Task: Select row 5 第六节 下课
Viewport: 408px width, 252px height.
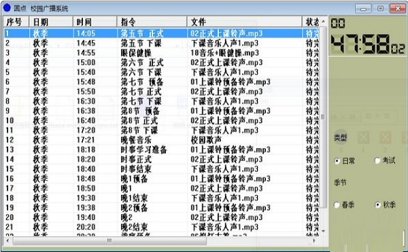Action: click(161, 72)
